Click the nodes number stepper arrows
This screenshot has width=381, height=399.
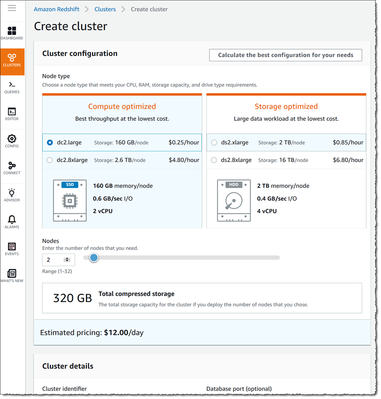67,259
